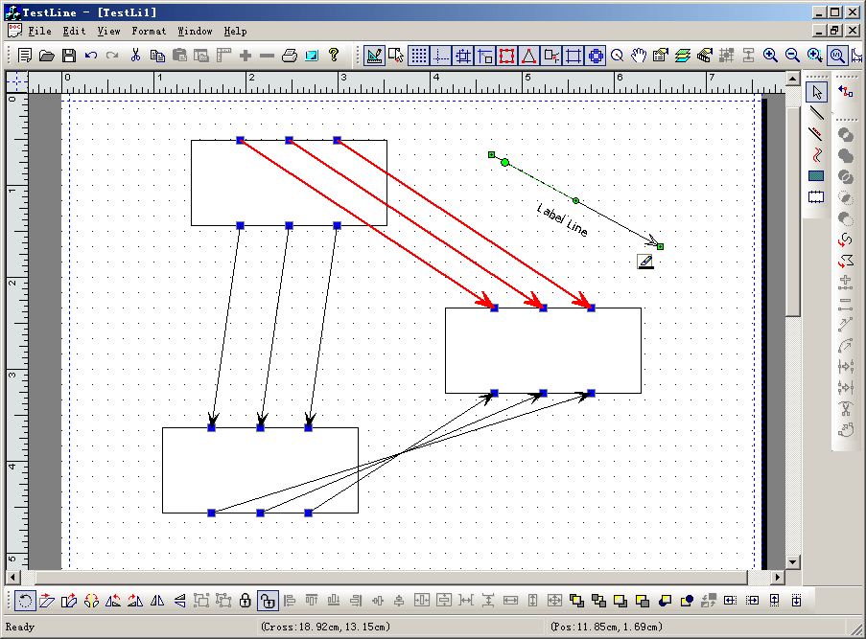Click the horizontal scrollbar right arrow

tap(778, 577)
